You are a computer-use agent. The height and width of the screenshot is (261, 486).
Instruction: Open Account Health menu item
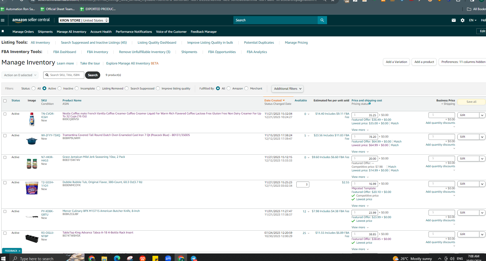tap(101, 32)
